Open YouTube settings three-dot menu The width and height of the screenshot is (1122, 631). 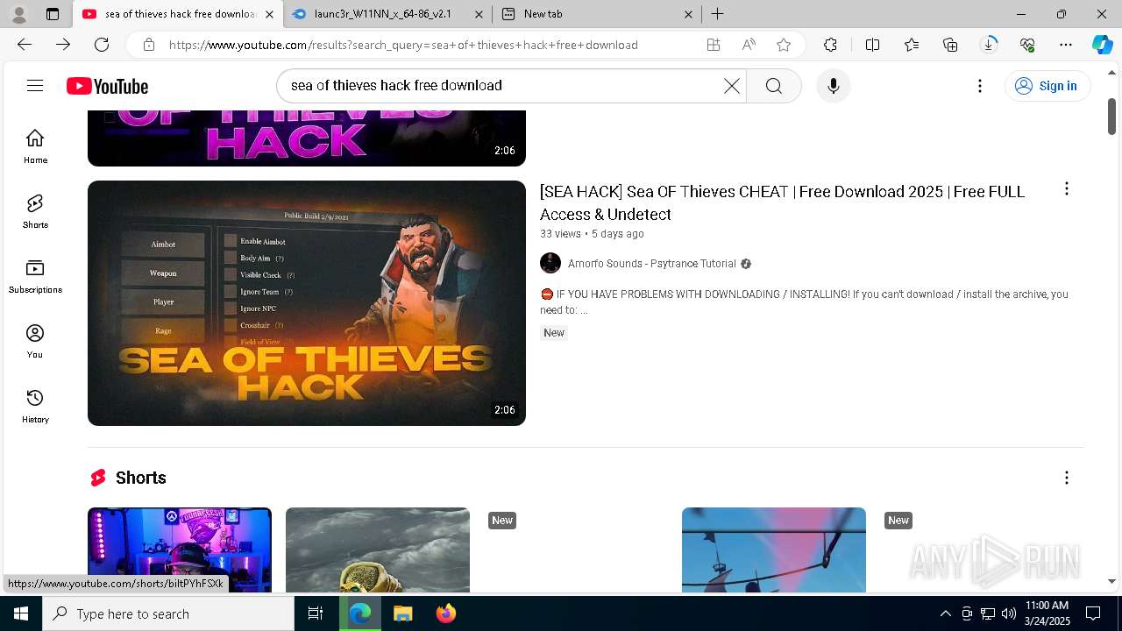980,85
